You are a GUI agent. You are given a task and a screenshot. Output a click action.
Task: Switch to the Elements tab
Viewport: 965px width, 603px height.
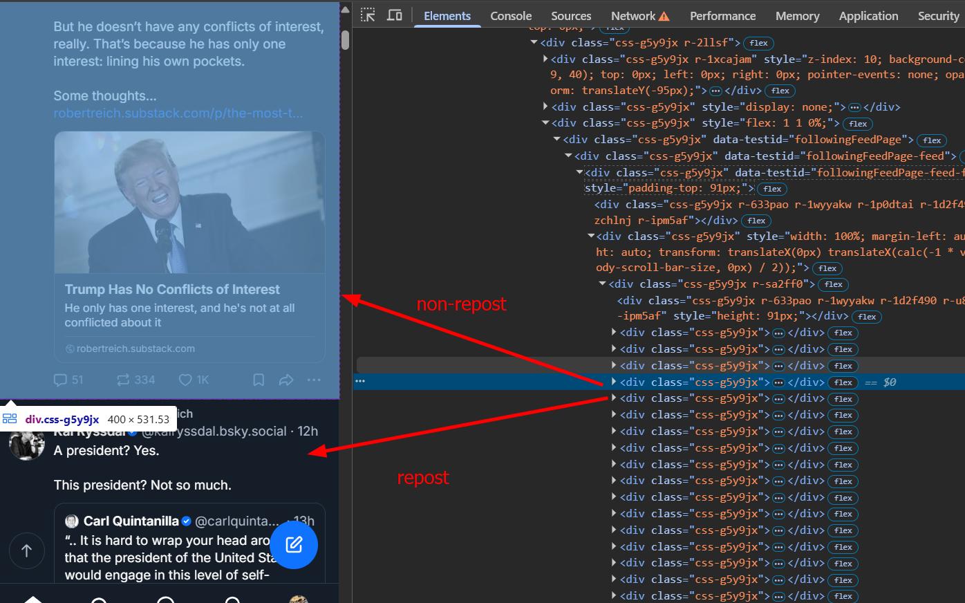[x=447, y=16]
